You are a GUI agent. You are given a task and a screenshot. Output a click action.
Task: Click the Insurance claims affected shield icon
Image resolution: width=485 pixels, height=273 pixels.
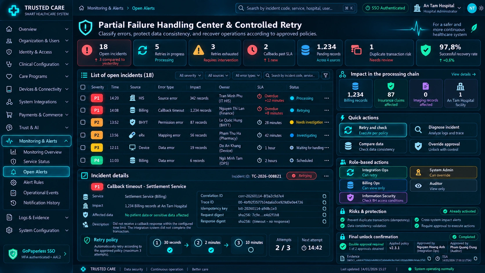391,86
